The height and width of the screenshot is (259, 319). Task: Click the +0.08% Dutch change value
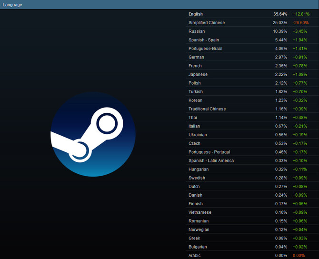(300, 186)
